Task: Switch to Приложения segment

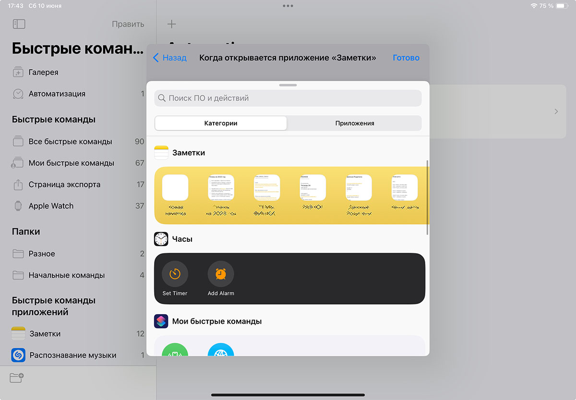Action: [x=355, y=123]
